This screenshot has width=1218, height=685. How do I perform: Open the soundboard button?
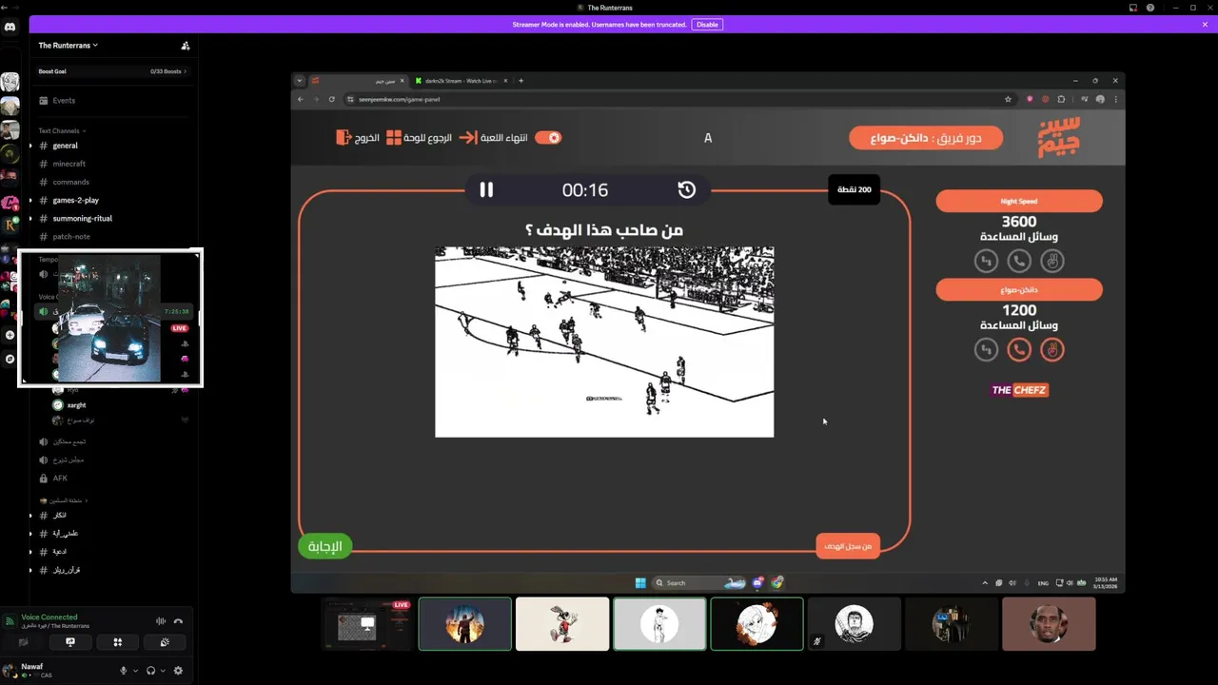165,642
